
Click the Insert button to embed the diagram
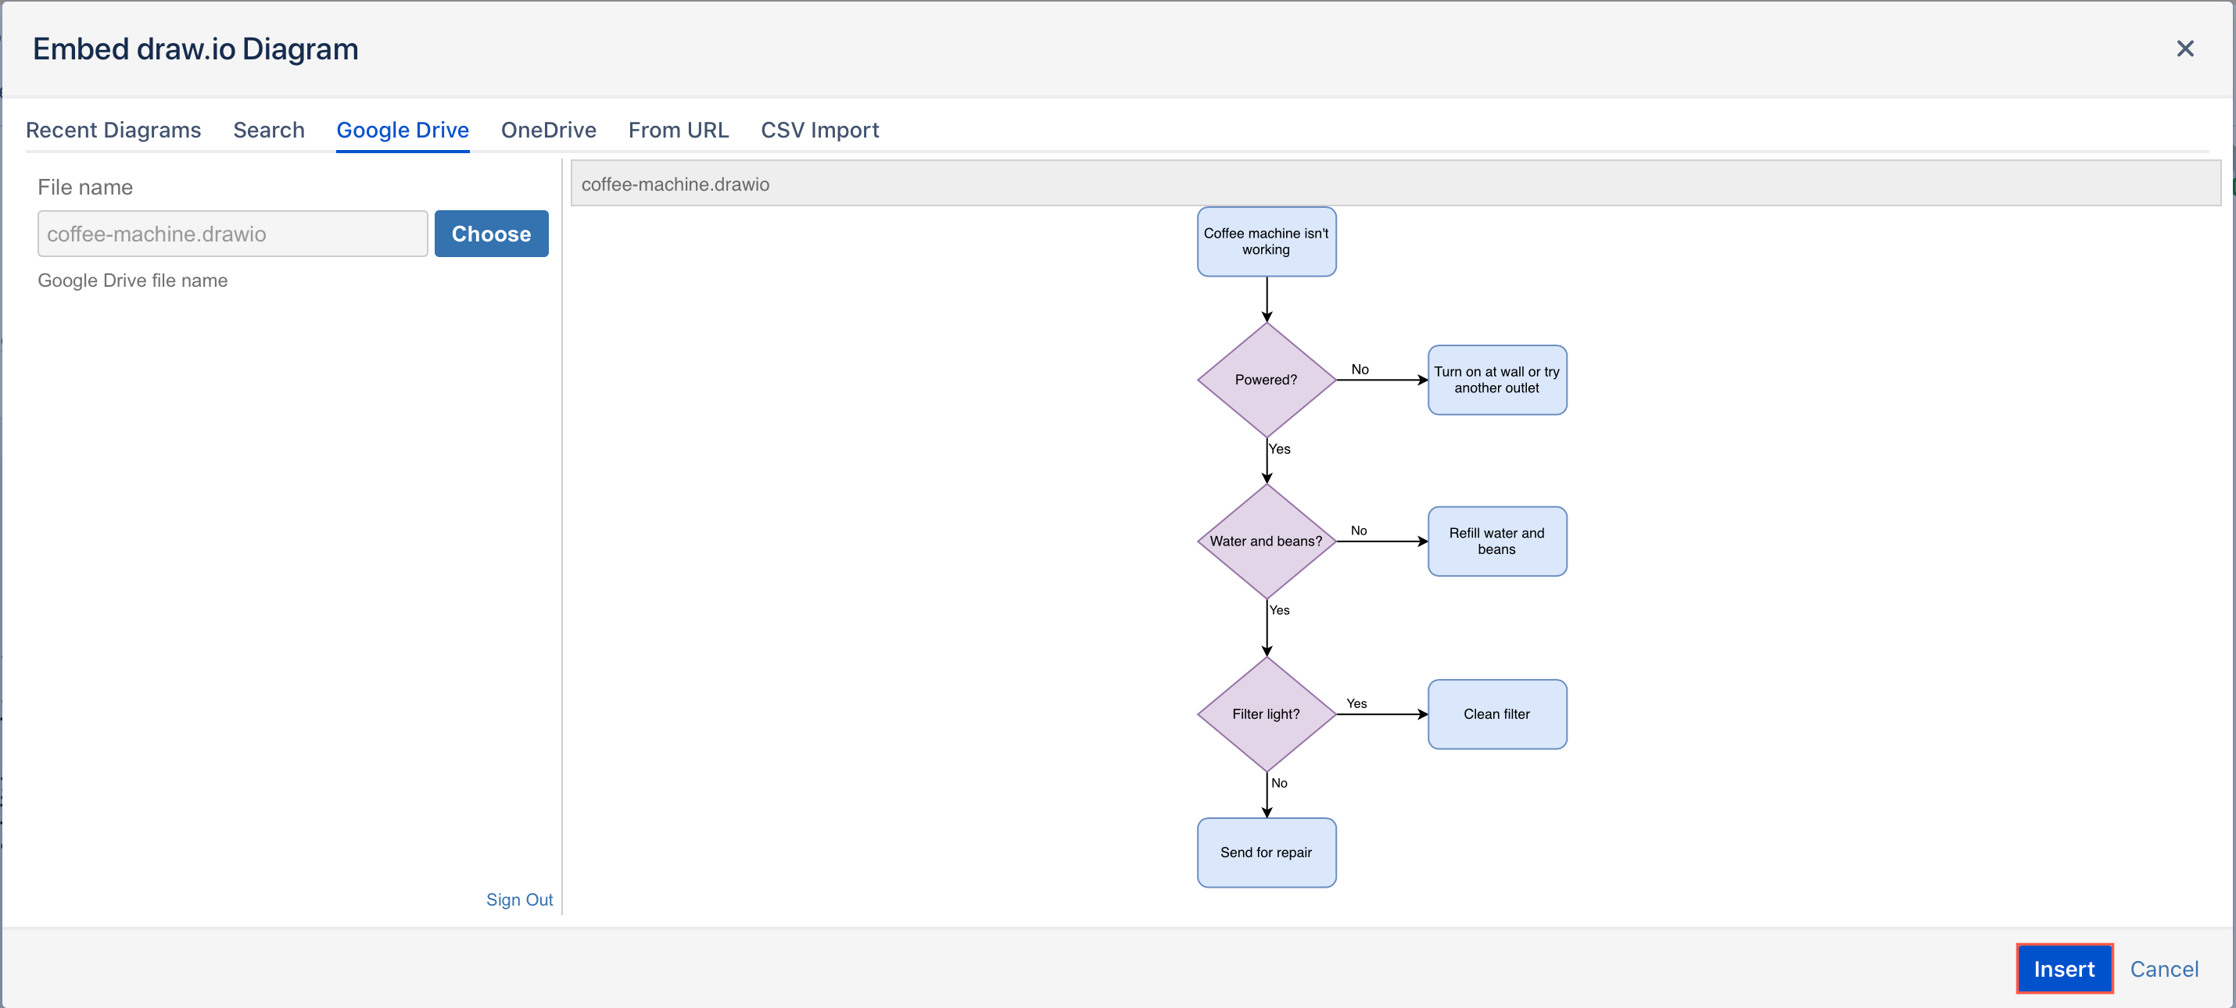(2065, 969)
